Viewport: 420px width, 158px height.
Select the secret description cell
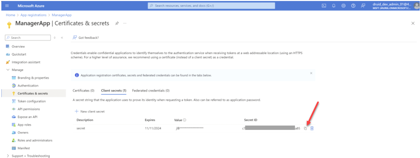pos(81,128)
